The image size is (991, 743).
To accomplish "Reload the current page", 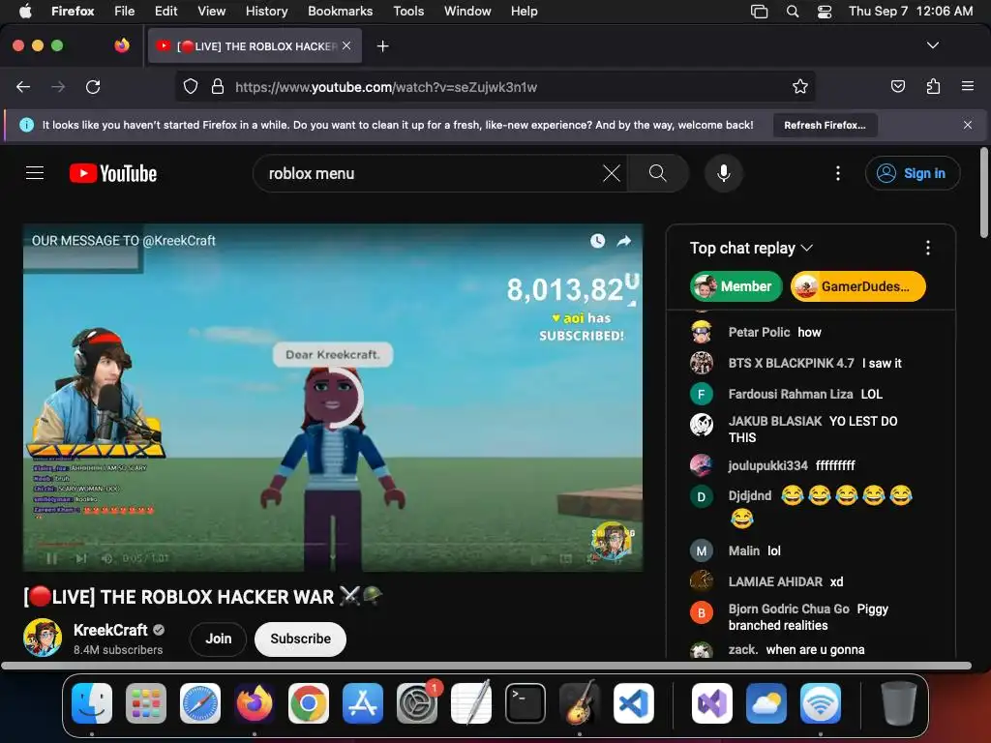I will click(x=93, y=87).
